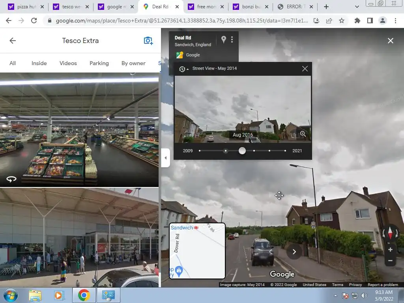Open Chrome profile avatar
404x303 pixels.
[383, 21]
